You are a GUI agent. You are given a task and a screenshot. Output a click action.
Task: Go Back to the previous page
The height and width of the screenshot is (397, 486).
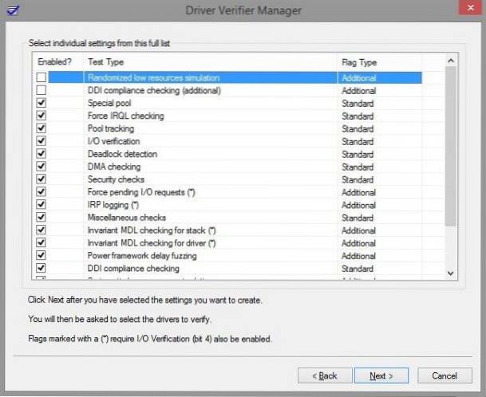coord(324,375)
